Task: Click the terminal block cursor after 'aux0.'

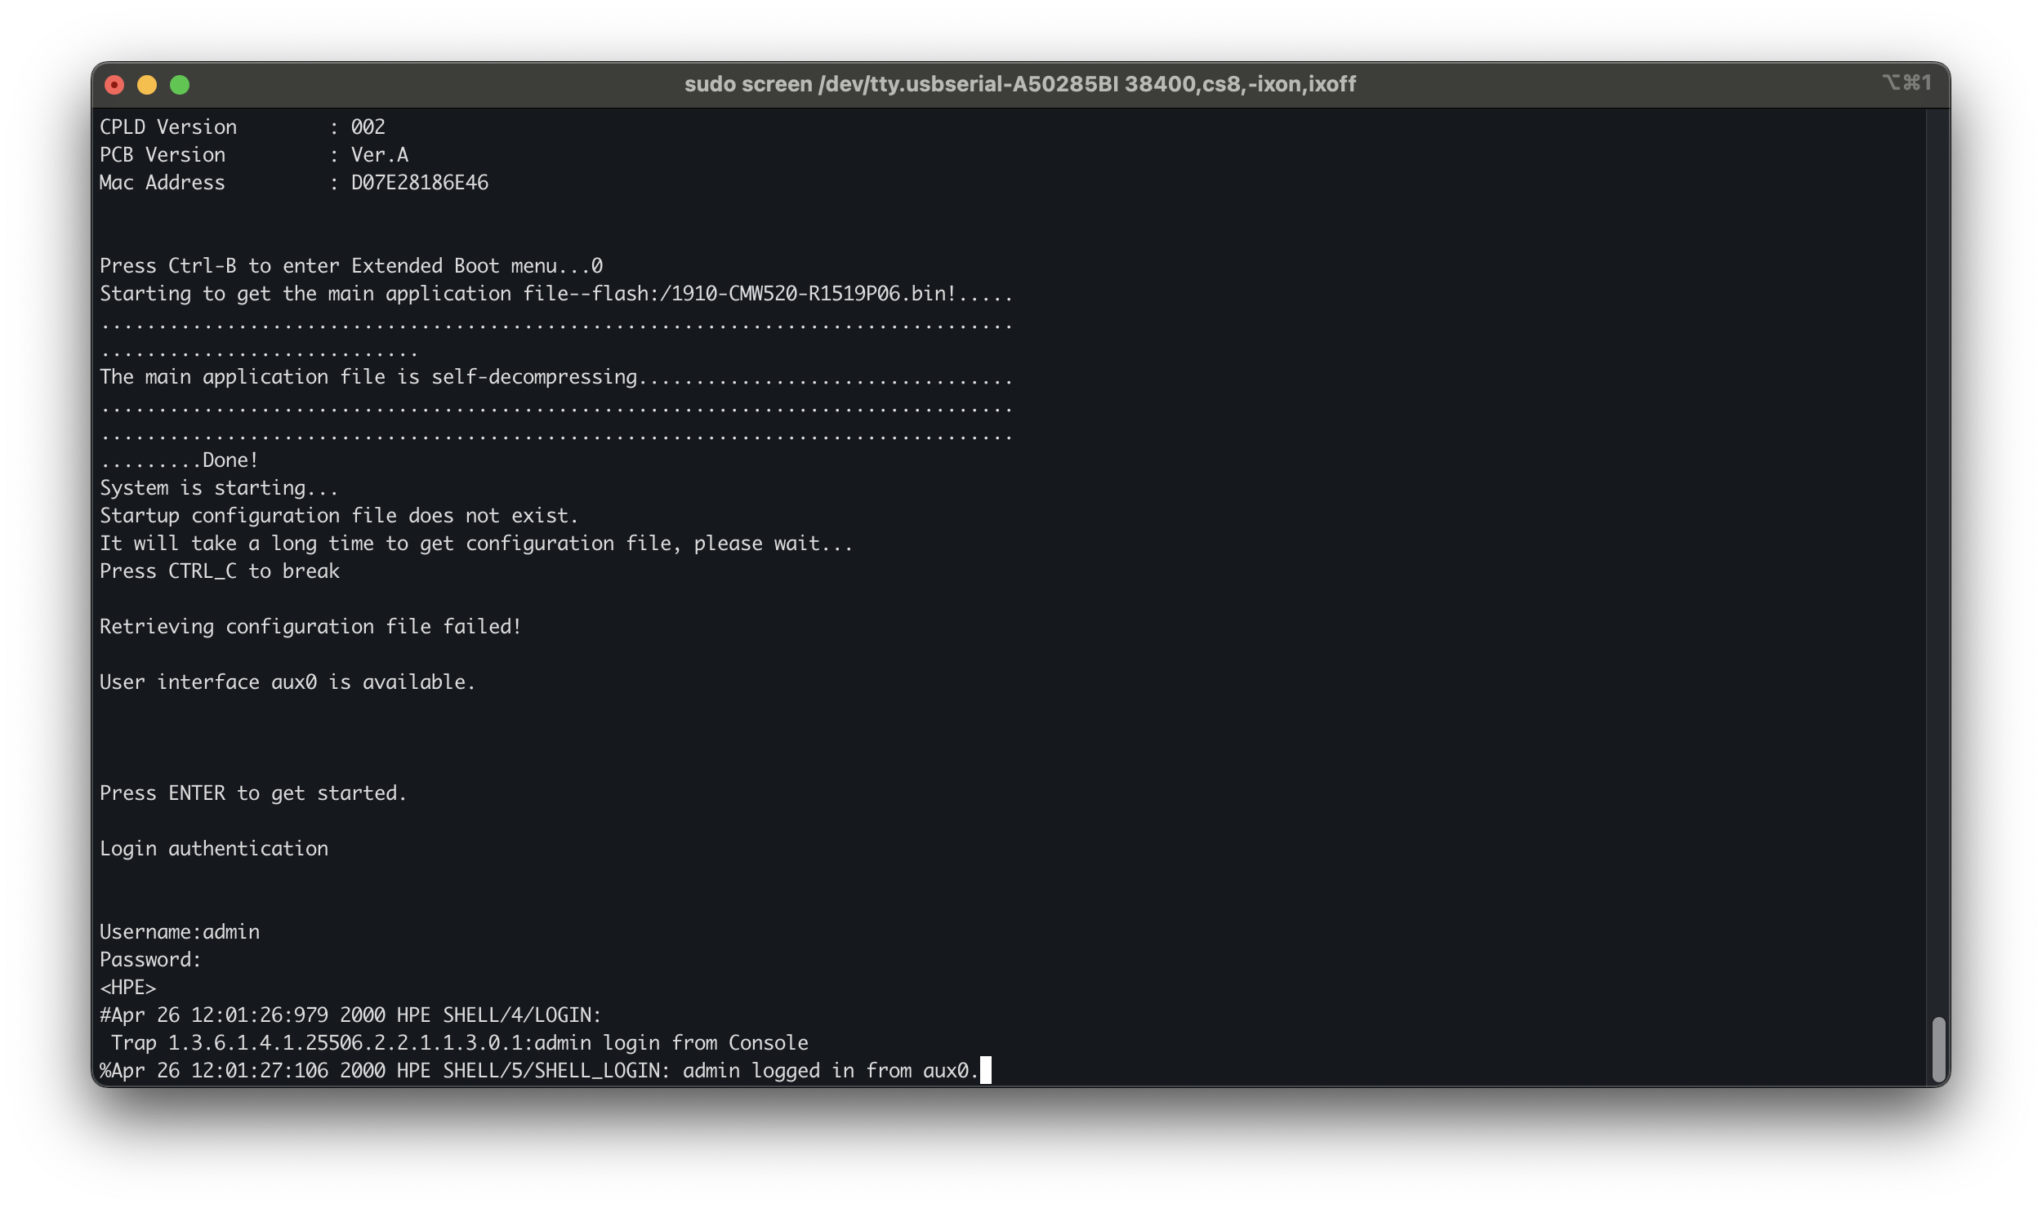Action: [985, 1070]
